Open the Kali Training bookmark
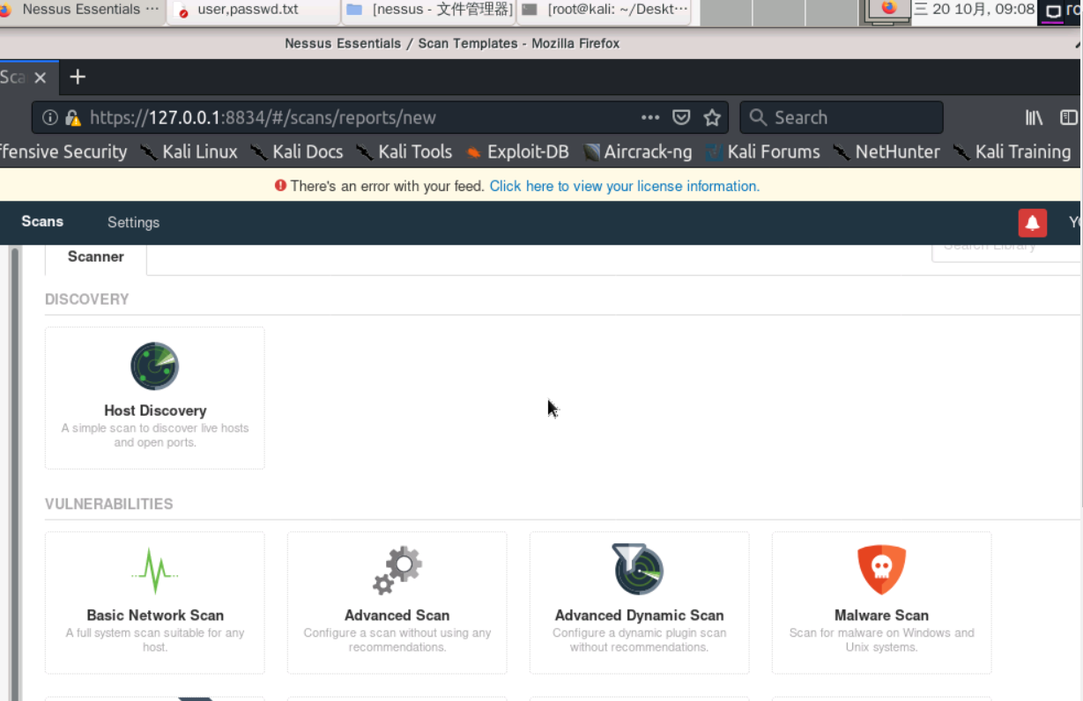The width and height of the screenshot is (1083, 701). pos(1012,152)
